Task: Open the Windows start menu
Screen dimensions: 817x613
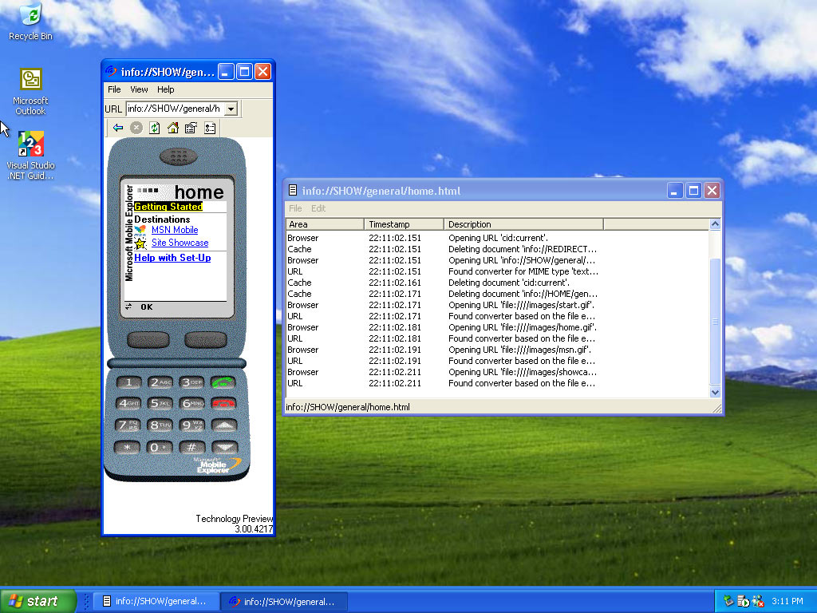Action: pyautogui.click(x=38, y=601)
